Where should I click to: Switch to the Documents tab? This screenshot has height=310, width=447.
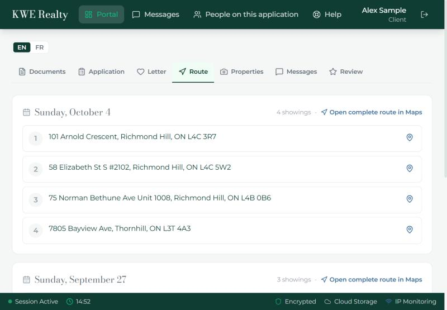click(x=42, y=72)
